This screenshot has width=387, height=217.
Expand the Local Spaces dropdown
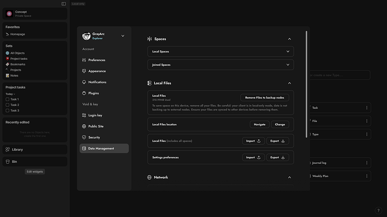coord(220,51)
